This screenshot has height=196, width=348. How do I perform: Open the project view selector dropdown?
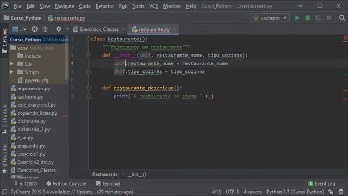pos(19,29)
